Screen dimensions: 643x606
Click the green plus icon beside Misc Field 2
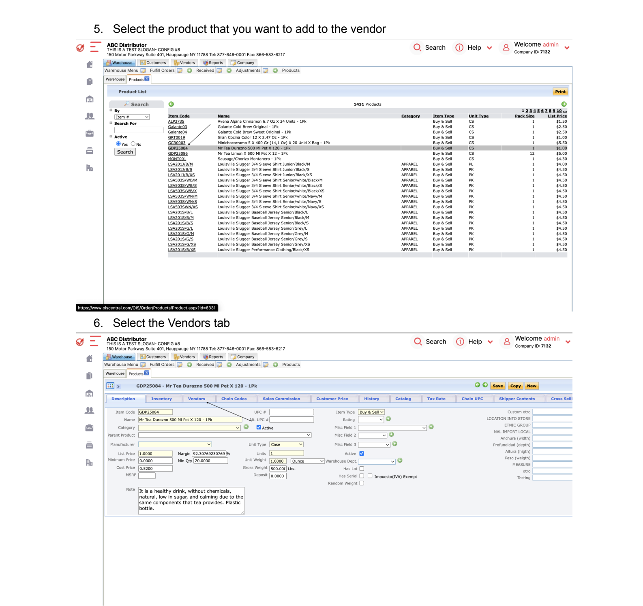pyautogui.click(x=392, y=435)
